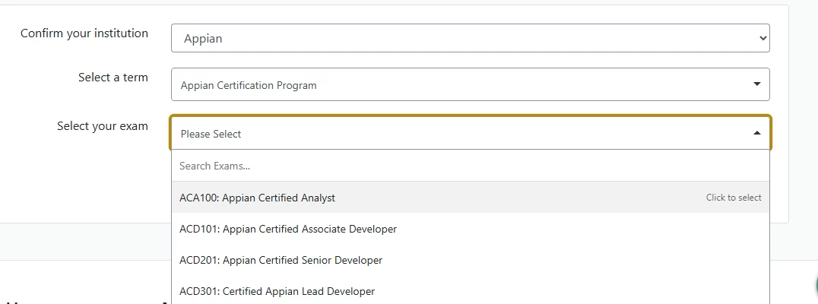Select ACD101: Appian Certified Associate Developer

(470, 229)
